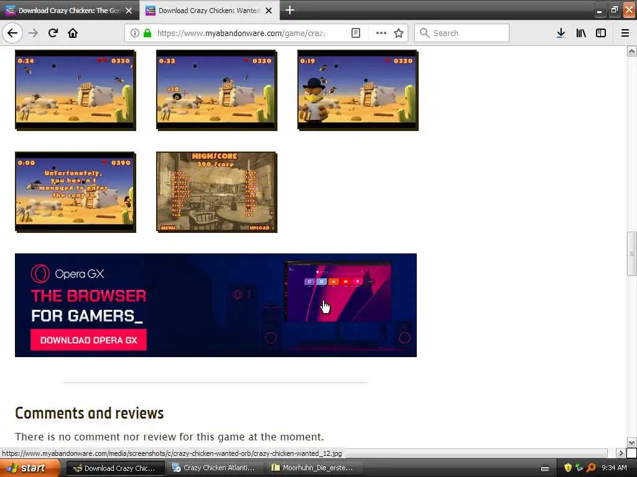The width and height of the screenshot is (637, 477).
Task: Open the 0:24 timer game screenshot
Action: click(75, 90)
